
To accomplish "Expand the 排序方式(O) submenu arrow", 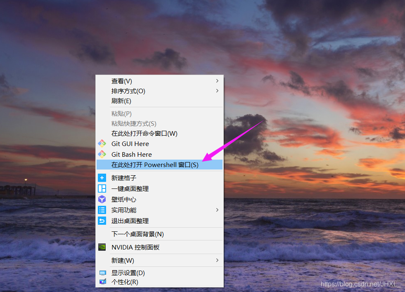I will coord(217,91).
